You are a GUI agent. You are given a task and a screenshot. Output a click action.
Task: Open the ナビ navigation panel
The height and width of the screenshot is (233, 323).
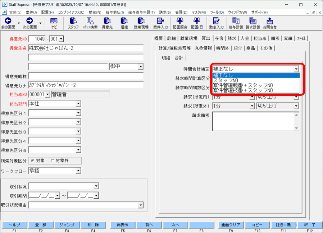[x=54, y=22]
